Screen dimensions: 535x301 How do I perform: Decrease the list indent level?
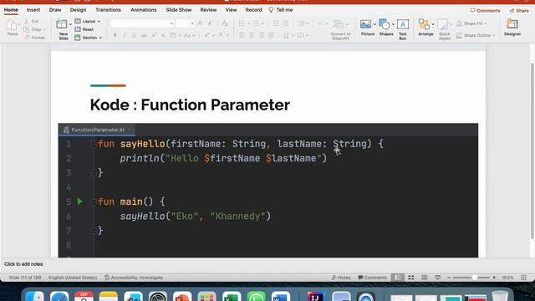click(x=275, y=23)
